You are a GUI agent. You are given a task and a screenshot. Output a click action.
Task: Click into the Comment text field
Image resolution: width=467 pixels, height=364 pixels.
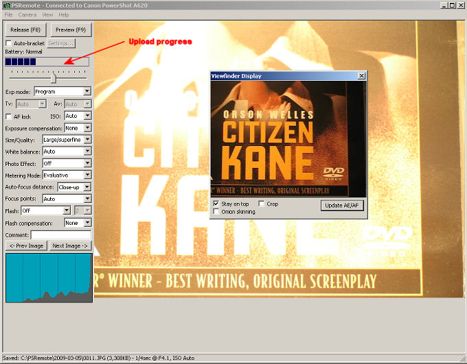pos(61,235)
